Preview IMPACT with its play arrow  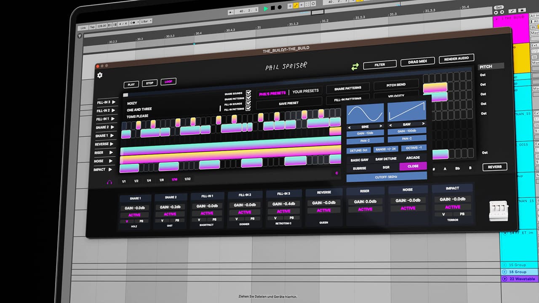click(110, 170)
